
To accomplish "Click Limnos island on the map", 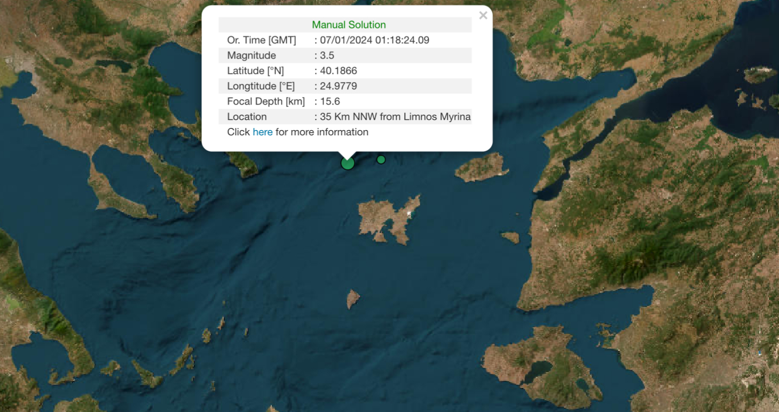I will coord(387,219).
